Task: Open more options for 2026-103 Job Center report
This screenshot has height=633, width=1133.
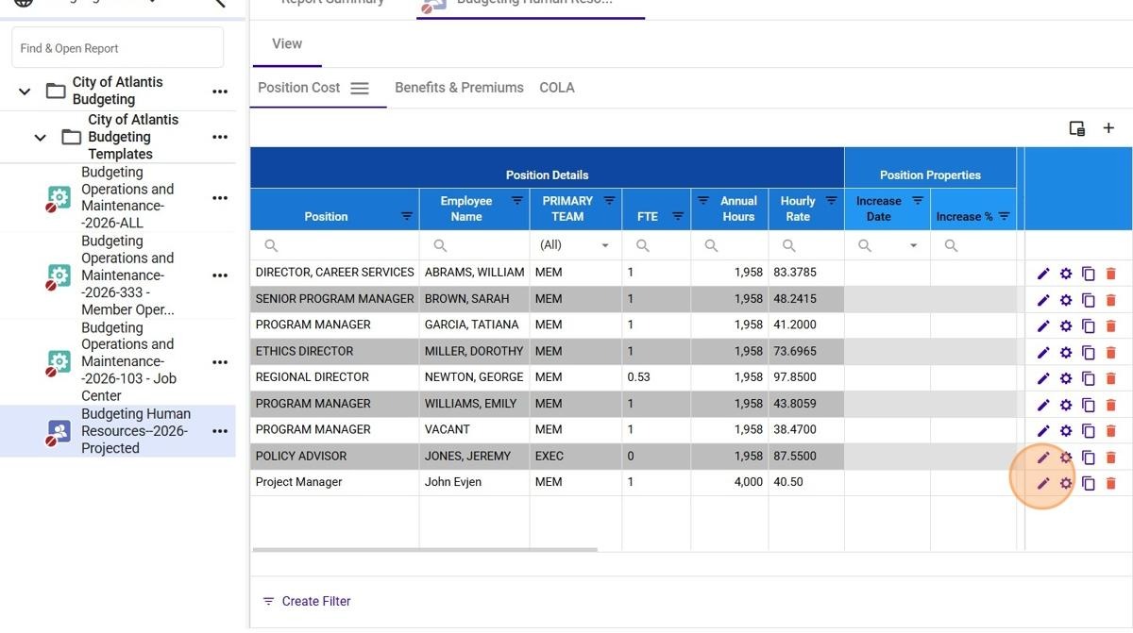Action: click(x=220, y=362)
